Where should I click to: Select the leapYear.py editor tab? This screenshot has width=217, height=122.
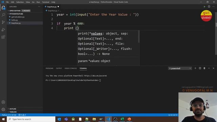[52, 7]
